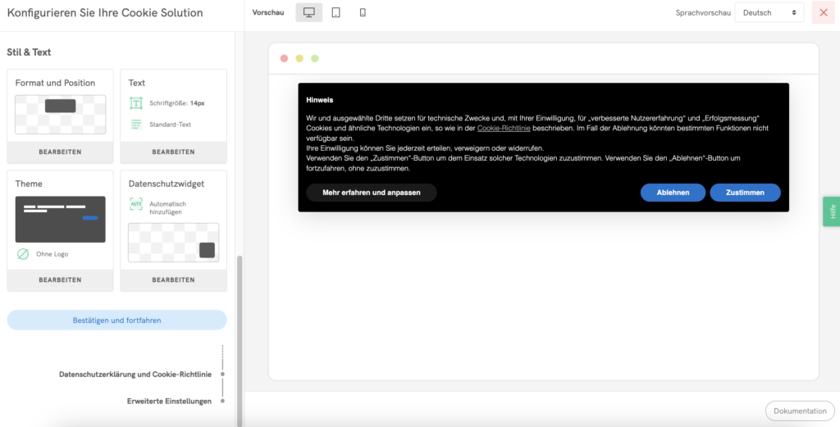840x427 pixels.
Task: Expand Datenschutzerklärung und Cookie-Richtlinie step
Action: (x=135, y=375)
